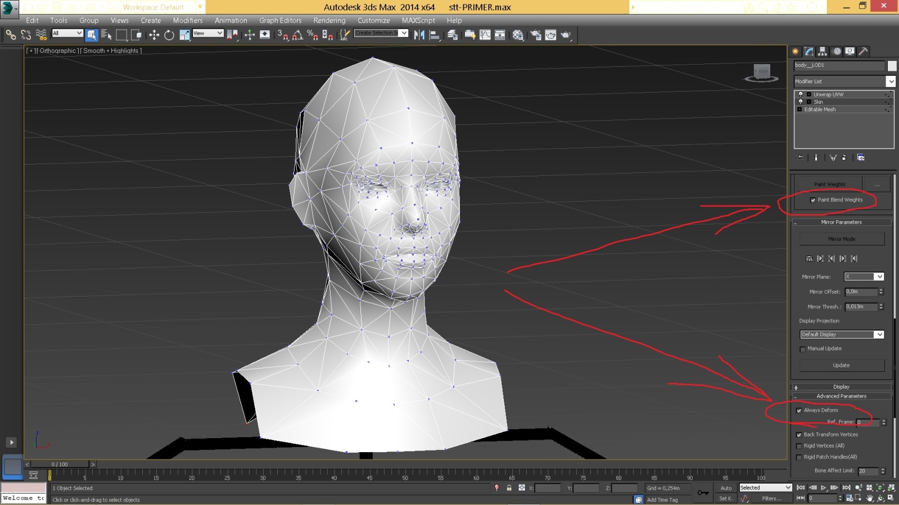Click Configure Modifier Sets icon
The width and height of the screenshot is (899, 505).
861,157
